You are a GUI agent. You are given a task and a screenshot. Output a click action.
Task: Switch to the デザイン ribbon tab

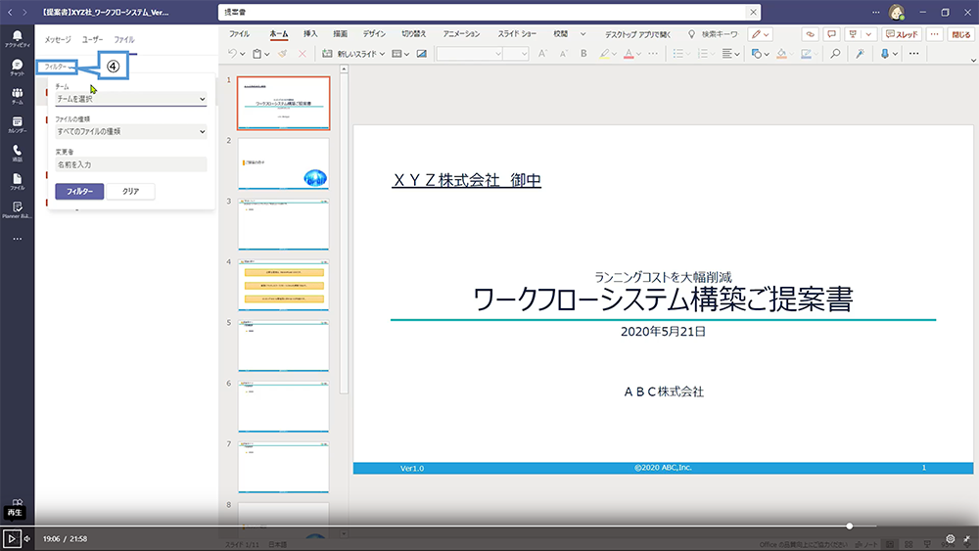tap(375, 34)
